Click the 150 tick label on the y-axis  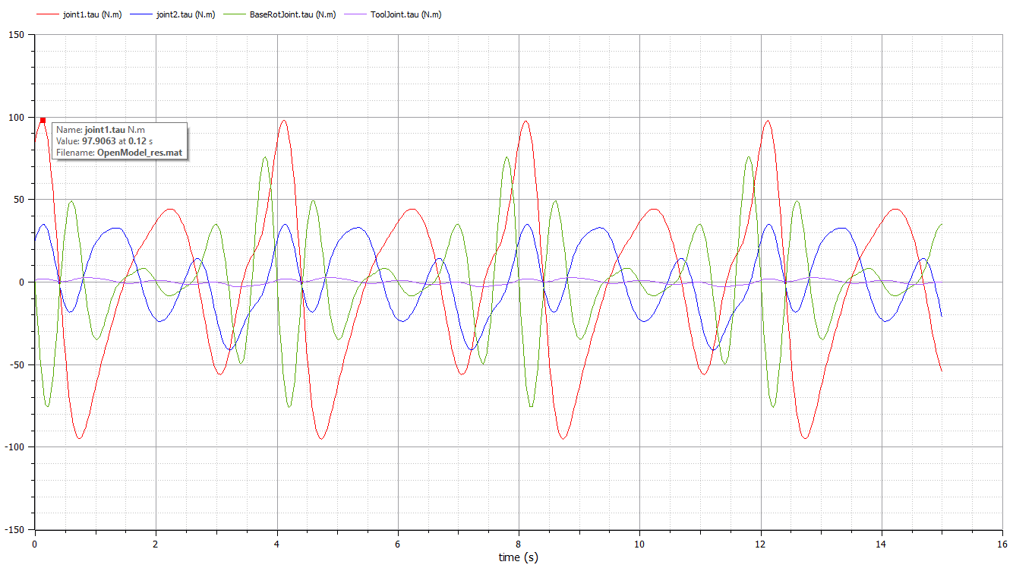(17, 35)
